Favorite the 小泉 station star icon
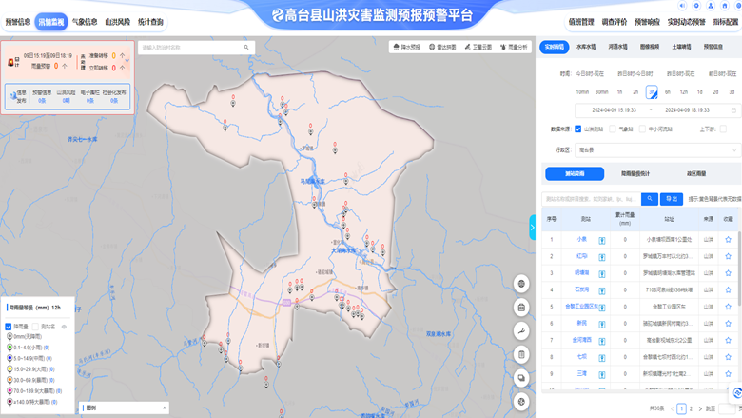 (728, 240)
